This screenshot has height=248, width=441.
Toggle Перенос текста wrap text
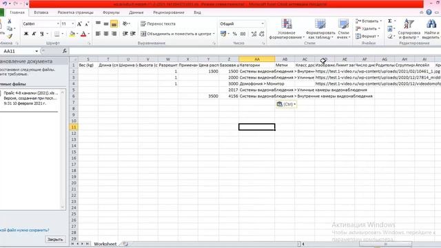[x=158, y=24]
